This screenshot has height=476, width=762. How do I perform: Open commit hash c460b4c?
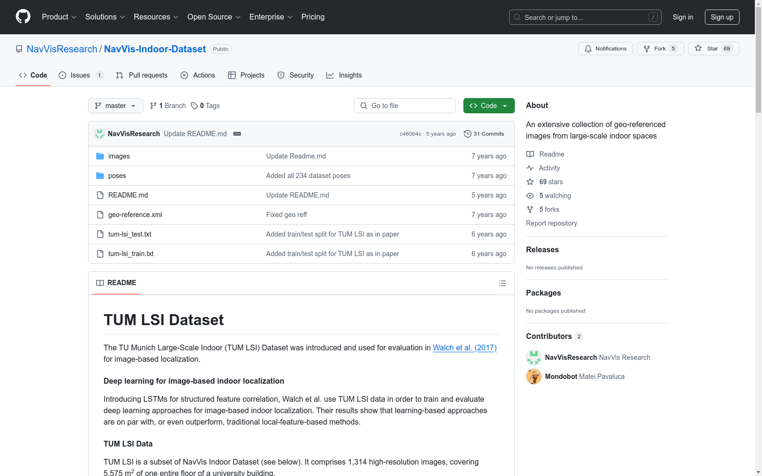pos(411,134)
